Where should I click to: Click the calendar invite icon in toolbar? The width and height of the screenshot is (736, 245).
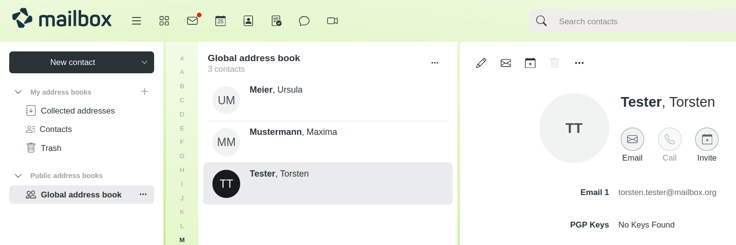point(530,63)
